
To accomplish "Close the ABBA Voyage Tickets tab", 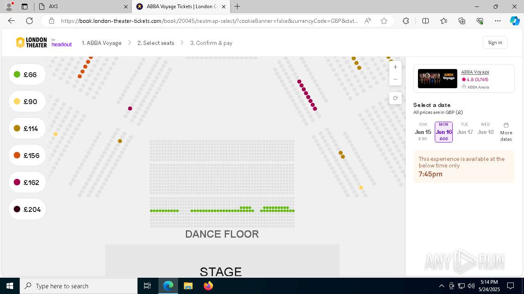I will click(224, 7).
